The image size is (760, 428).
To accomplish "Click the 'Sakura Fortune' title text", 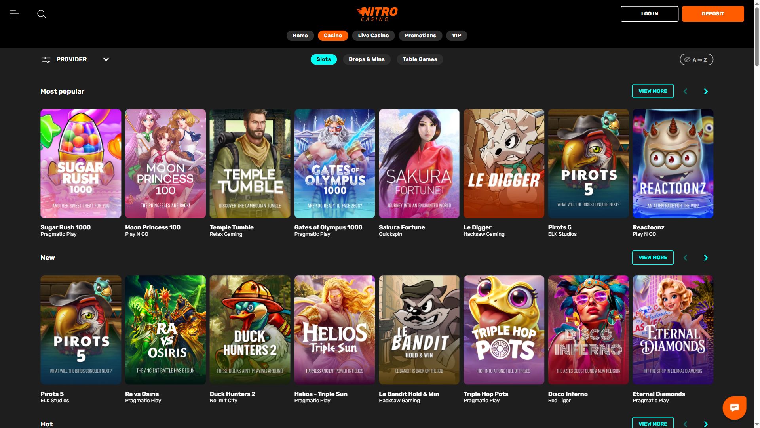I will pyautogui.click(x=402, y=227).
